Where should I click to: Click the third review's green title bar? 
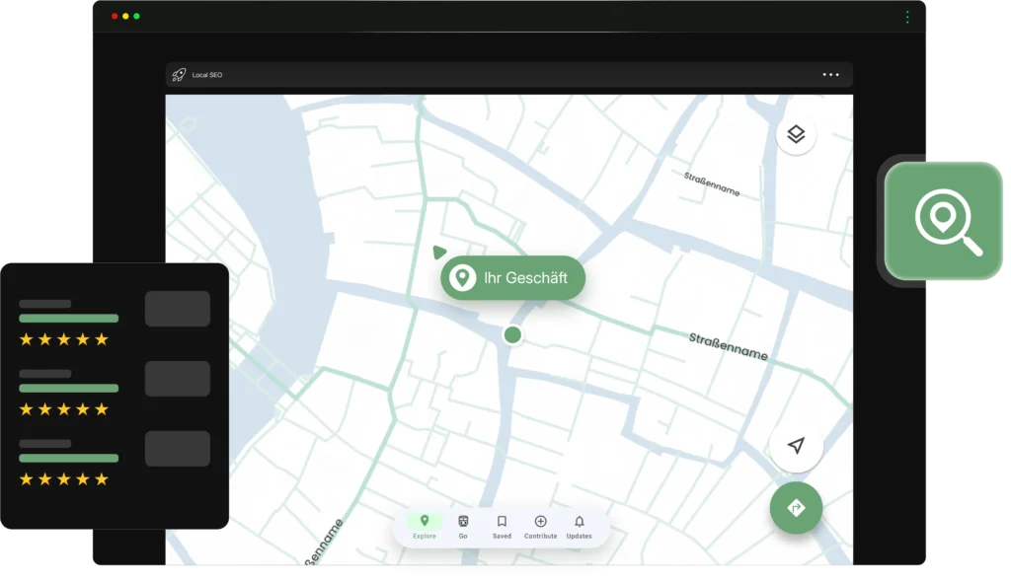[x=69, y=459]
